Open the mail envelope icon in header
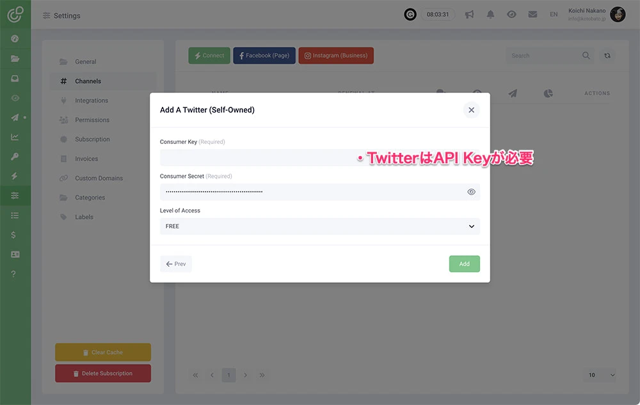The image size is (640, 405). coord(532,14)
